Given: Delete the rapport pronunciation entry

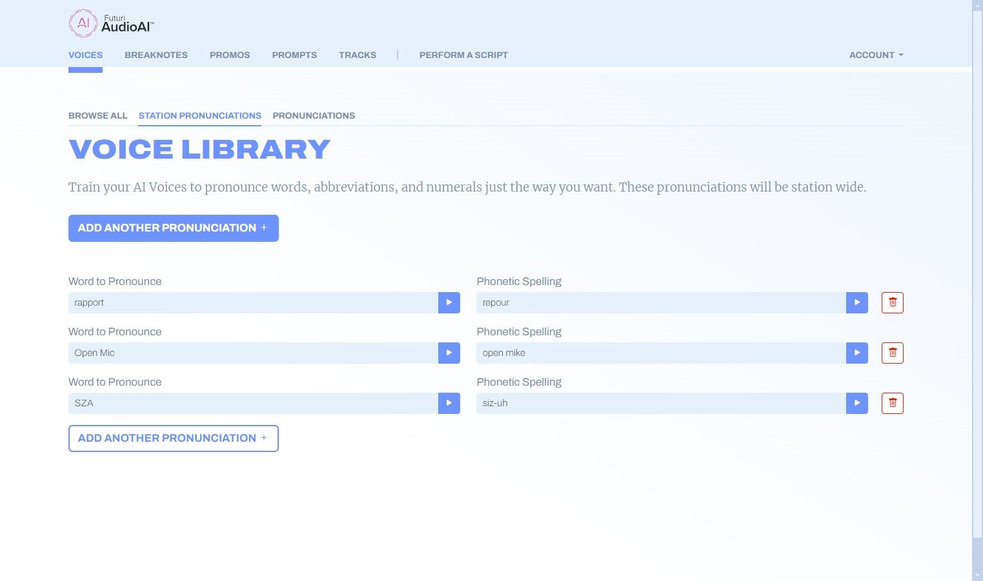Looking at the screenshot, I should 892,302.
